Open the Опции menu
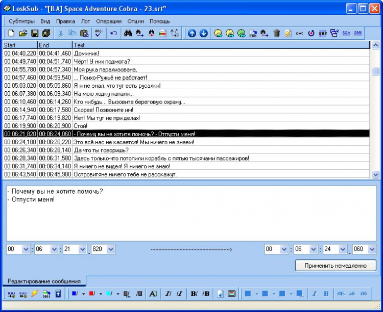This screenshot has height=312, width=383. [135, 21]
